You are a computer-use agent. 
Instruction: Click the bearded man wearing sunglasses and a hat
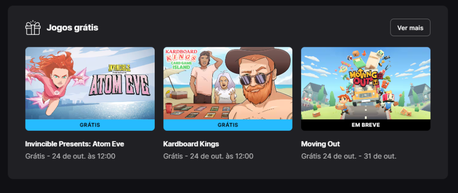pyautogui.click(x=259, y=83)
